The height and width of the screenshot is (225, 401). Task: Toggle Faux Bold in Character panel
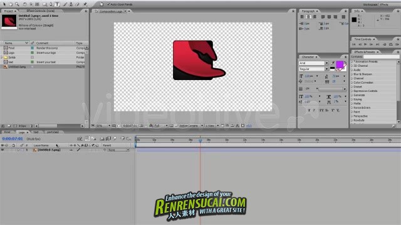click(309, 110)
